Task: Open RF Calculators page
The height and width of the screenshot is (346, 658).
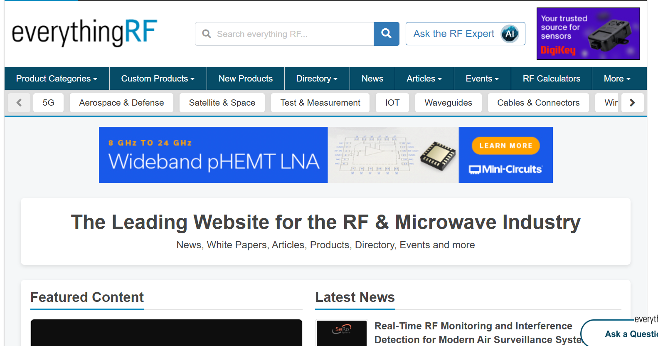Action: tap(552, 79)
